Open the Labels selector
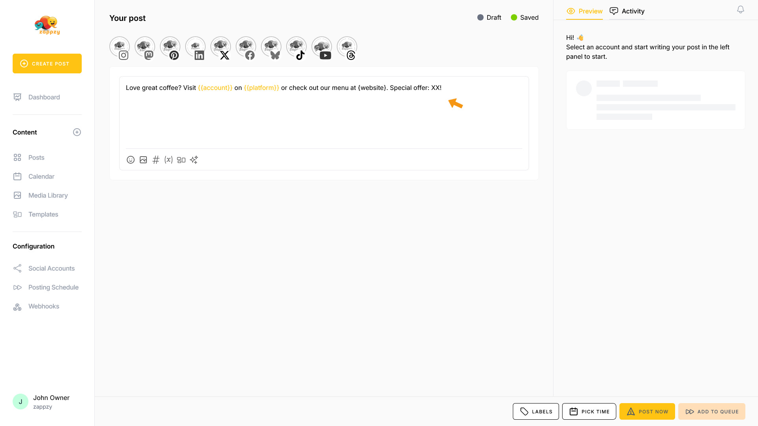 (x=536, y=411)
